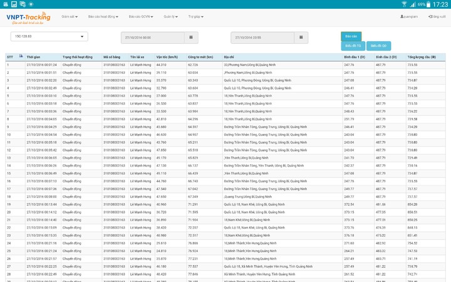Click the Mã số bảng column header
The height and width of the screenshot is (282, 451).
click(111, 57)
